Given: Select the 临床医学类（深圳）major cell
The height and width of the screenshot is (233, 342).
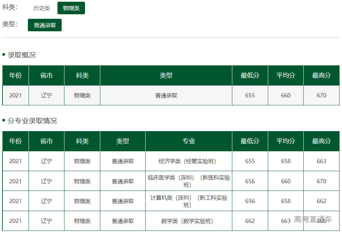Looking at the screenshot, I should point(188,181).
